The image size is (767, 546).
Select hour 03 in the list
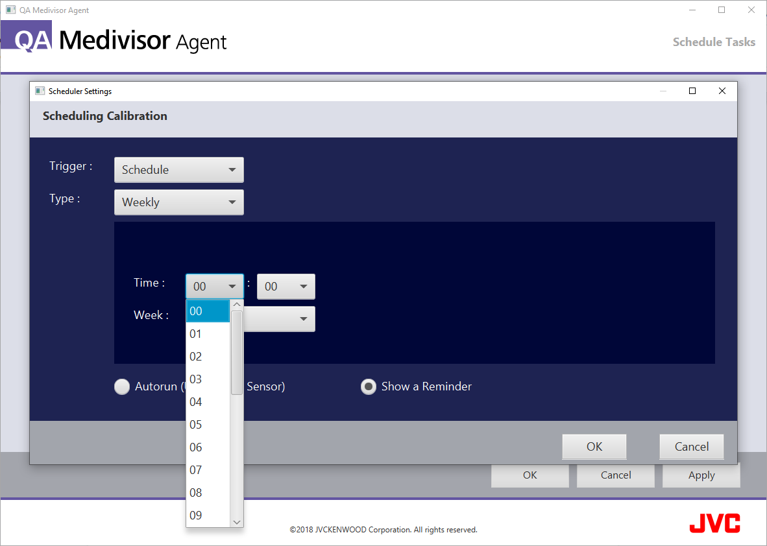[208, 379]
